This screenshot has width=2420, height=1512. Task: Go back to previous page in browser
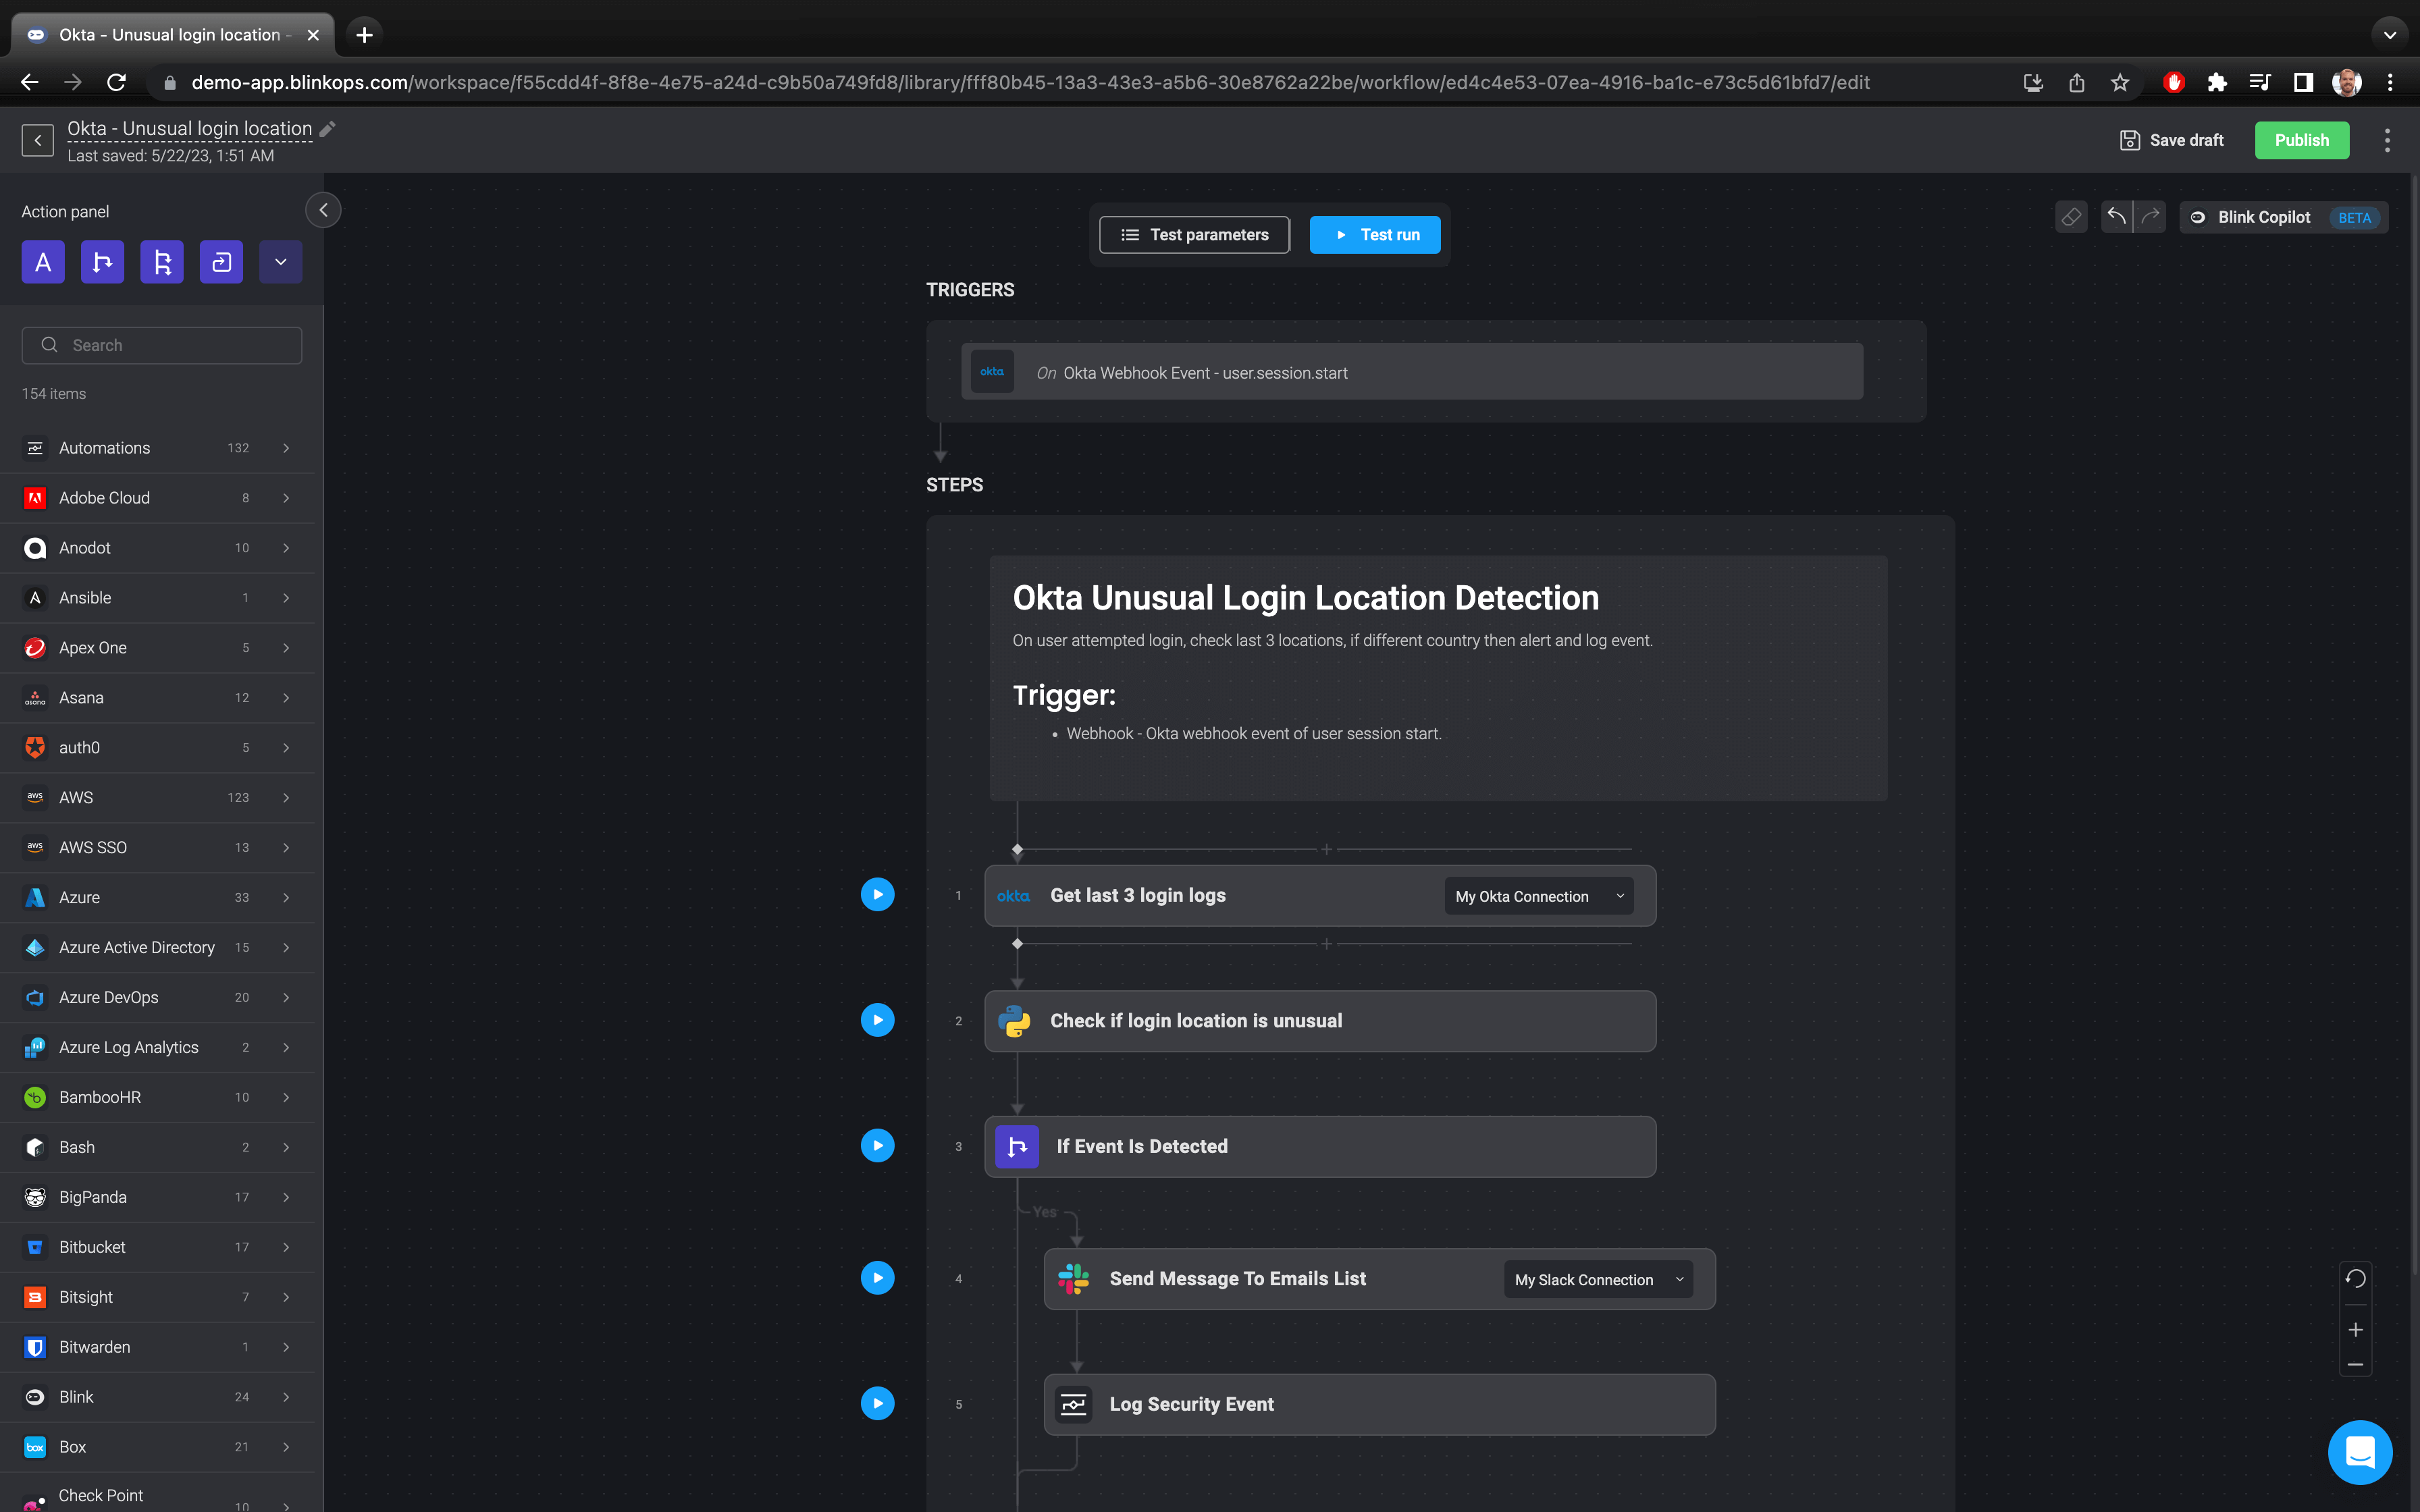coord(30,83)
